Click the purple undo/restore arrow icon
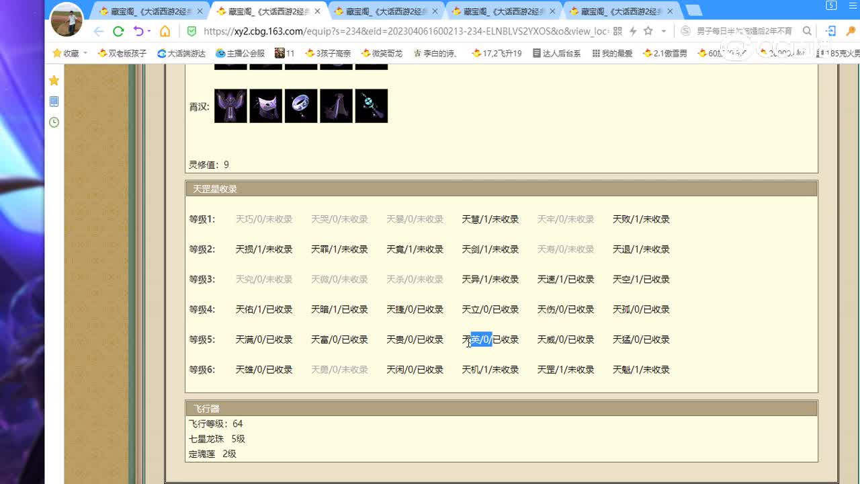This screenshot has height=484, width=860. pyautogui.click(x=138, y=32)
